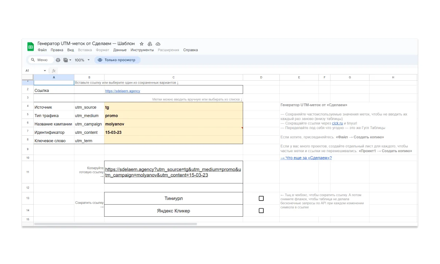Viewport: 440px width, 264px height.
Task: Click the move to Drive folder icon
Action: tap(150, 44)
